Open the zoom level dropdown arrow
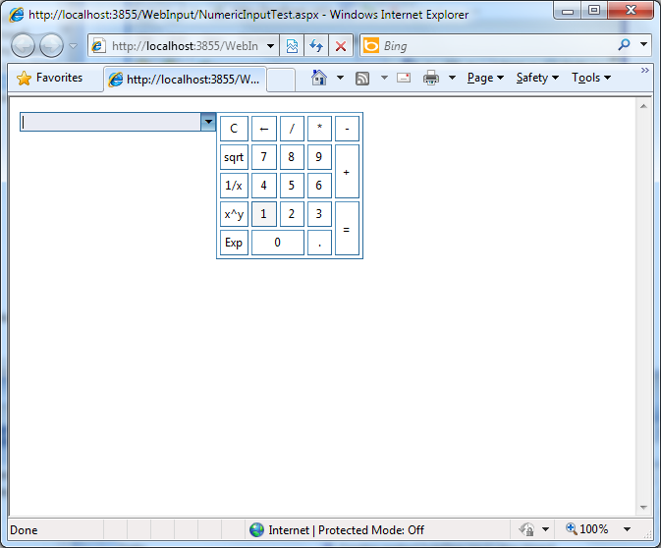The height and width of the screenshot is (548, 661). point(627,529)
